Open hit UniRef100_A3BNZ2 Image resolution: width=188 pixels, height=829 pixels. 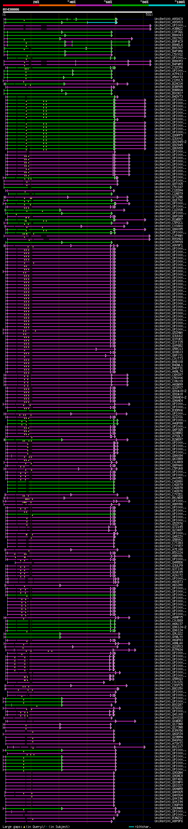click(x=168, y=29)
